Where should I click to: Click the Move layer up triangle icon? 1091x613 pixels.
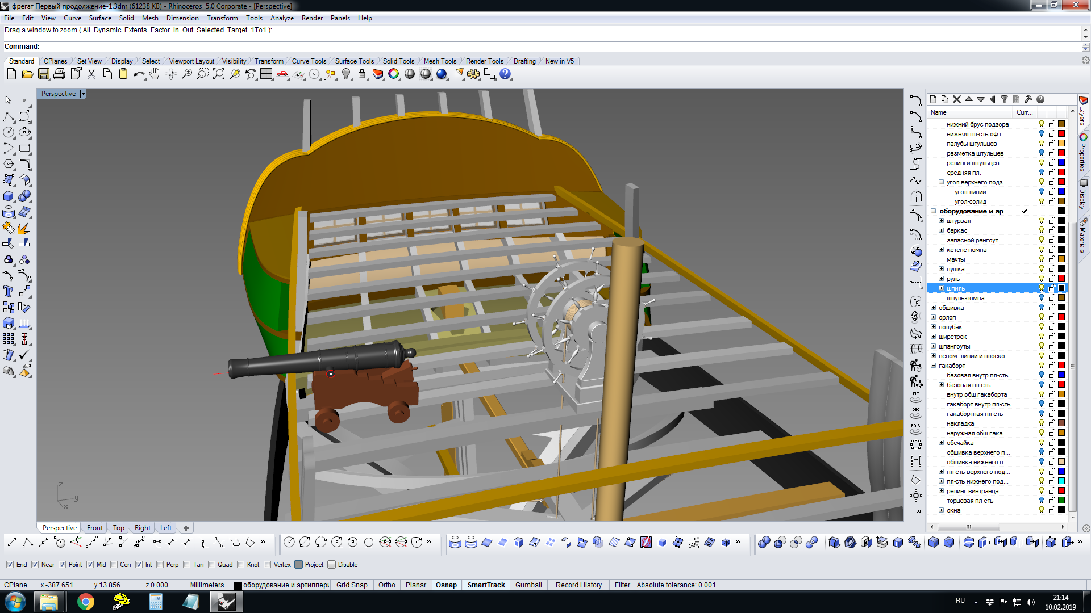tap(969, 99)
